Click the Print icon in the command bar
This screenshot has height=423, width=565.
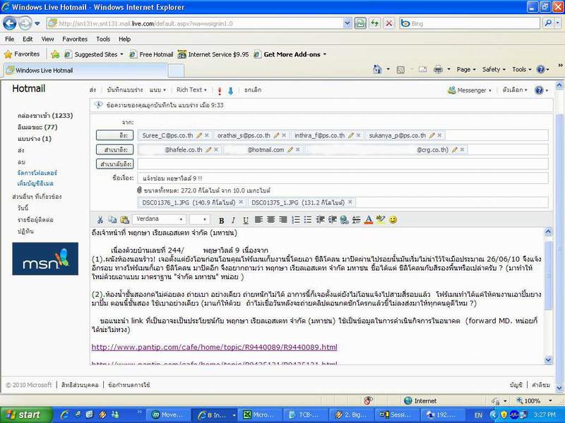coord(438,69)
